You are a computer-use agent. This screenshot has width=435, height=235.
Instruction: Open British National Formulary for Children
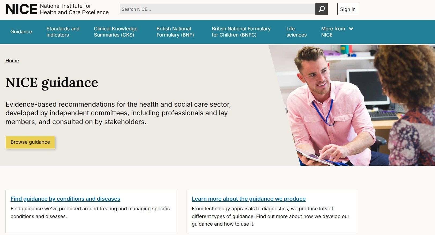[x=241, y=32]
